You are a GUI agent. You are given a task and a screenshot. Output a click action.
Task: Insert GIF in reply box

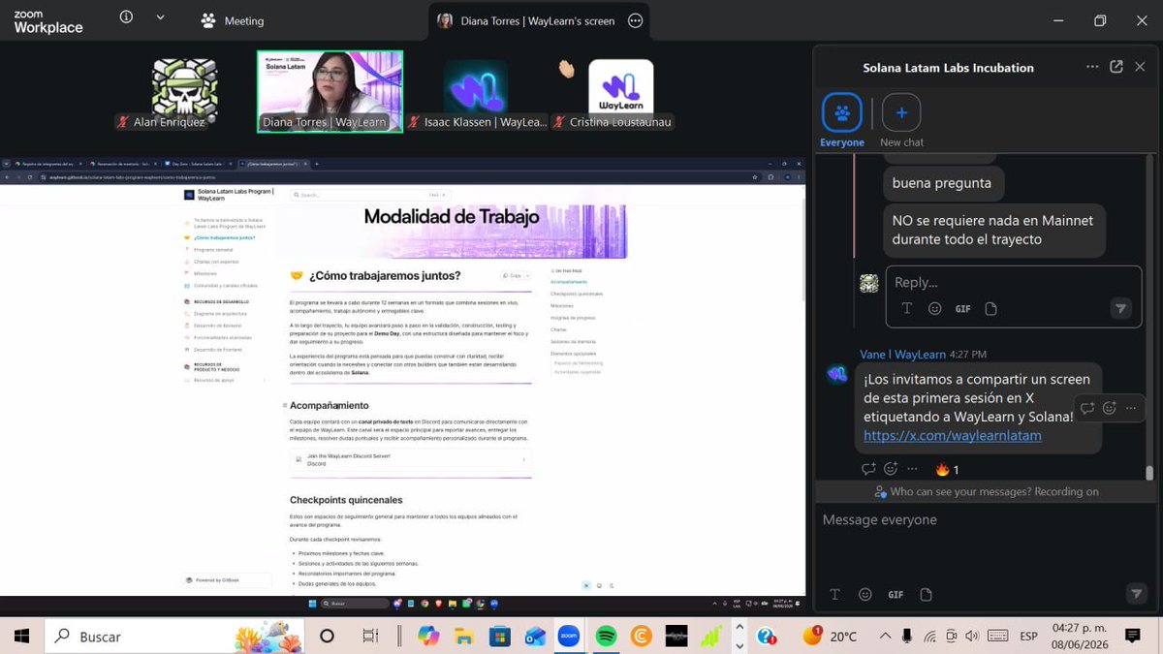point(962,308)
